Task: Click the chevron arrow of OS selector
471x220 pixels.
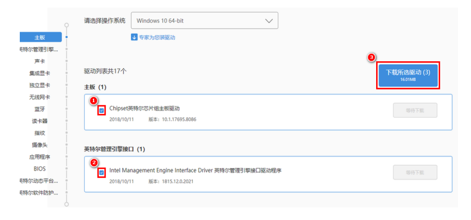Action: [x=269, y=21]
